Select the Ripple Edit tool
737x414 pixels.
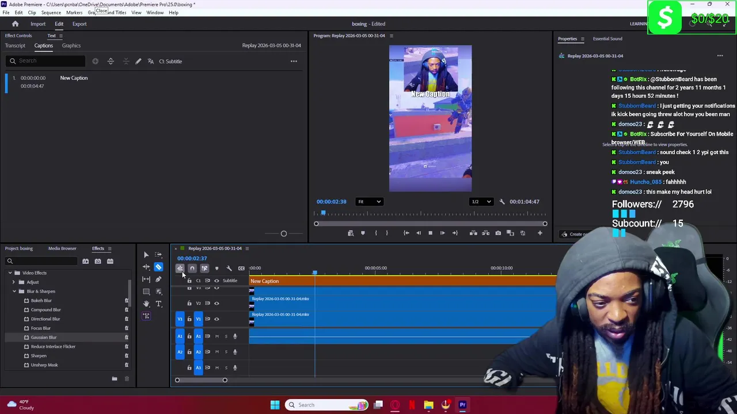[x=146, y=267]
